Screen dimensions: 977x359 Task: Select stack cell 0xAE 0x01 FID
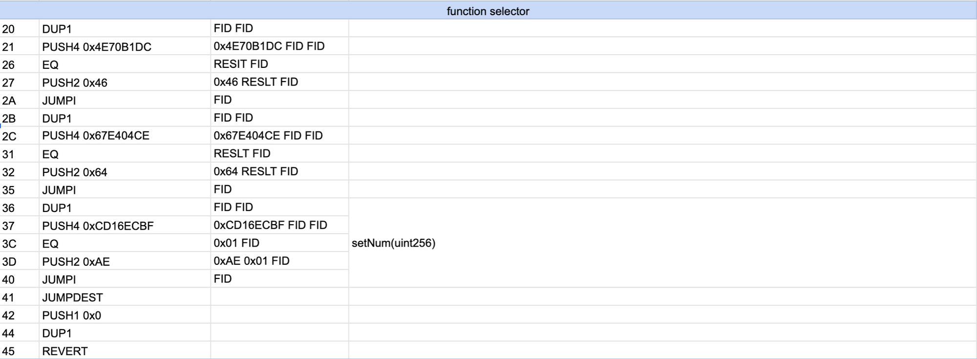click(280, 261)
